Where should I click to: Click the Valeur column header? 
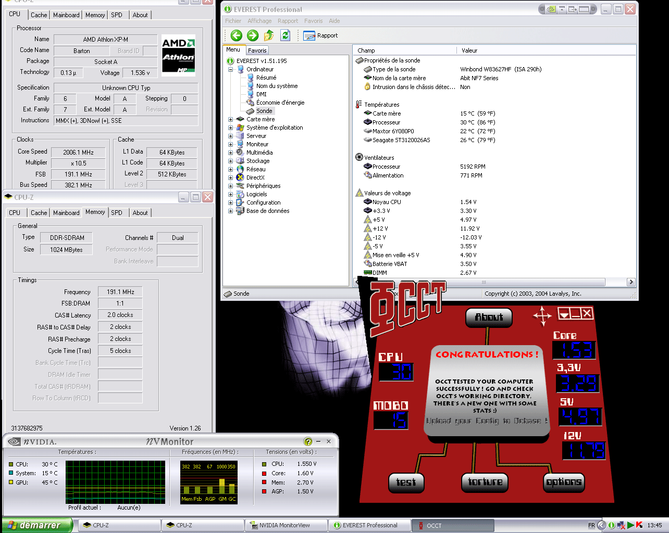point(546,50)
